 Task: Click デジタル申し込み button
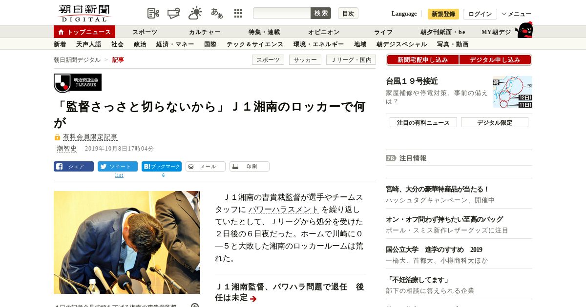tap(495, 60)
